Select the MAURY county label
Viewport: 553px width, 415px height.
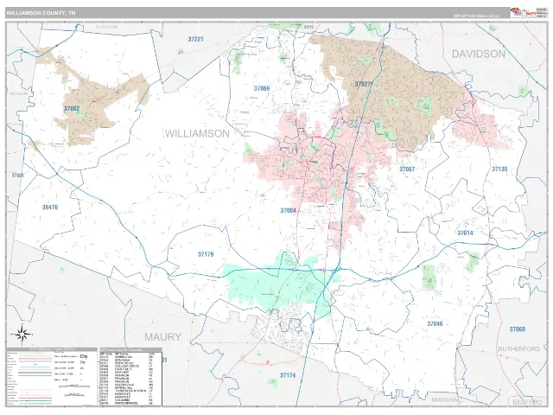[163, 337]
